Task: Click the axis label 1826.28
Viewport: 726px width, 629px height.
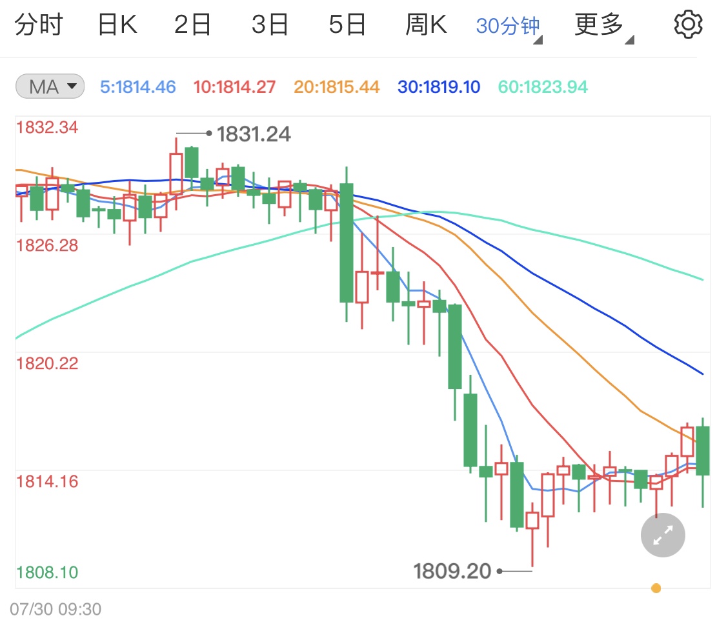Action: [47, 245]
